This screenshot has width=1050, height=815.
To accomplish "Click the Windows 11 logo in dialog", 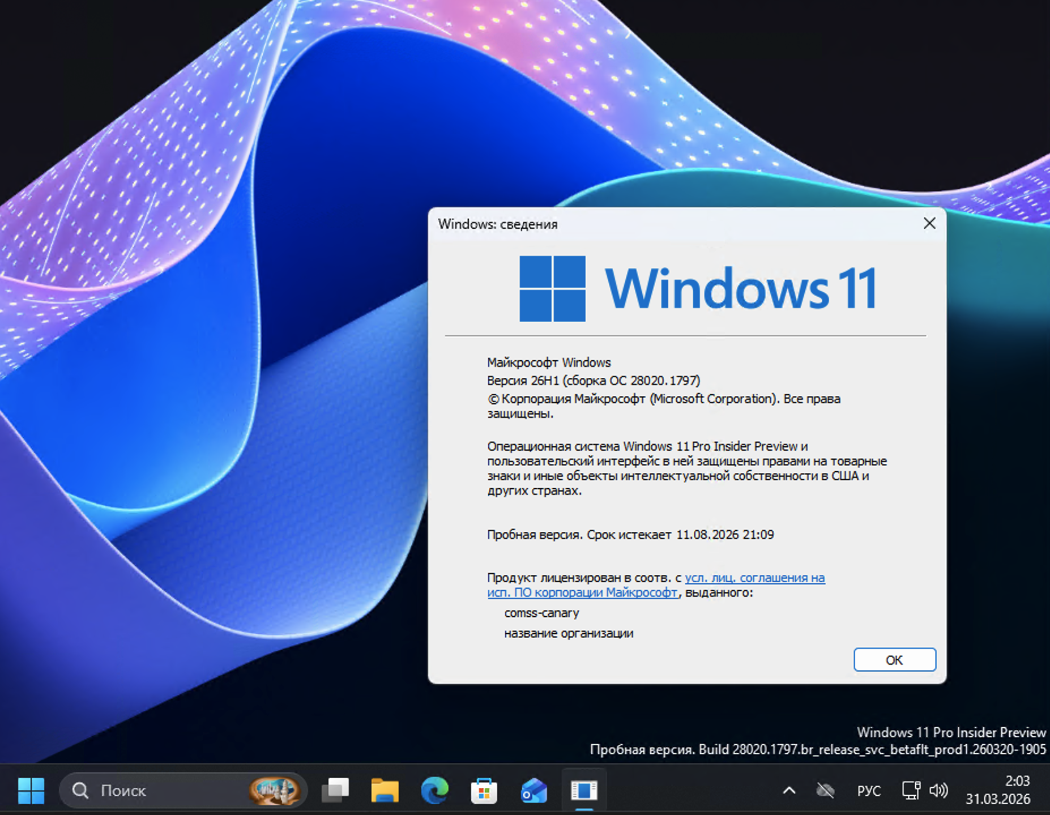I will [x=698, y=289].
